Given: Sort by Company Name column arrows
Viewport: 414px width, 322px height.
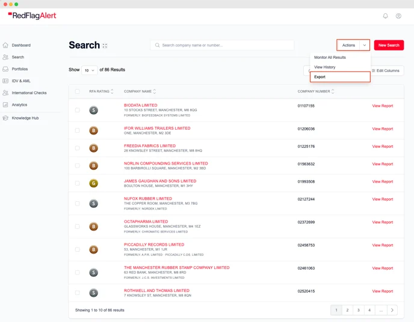Looking at the screenshot, I should [155, 91].
